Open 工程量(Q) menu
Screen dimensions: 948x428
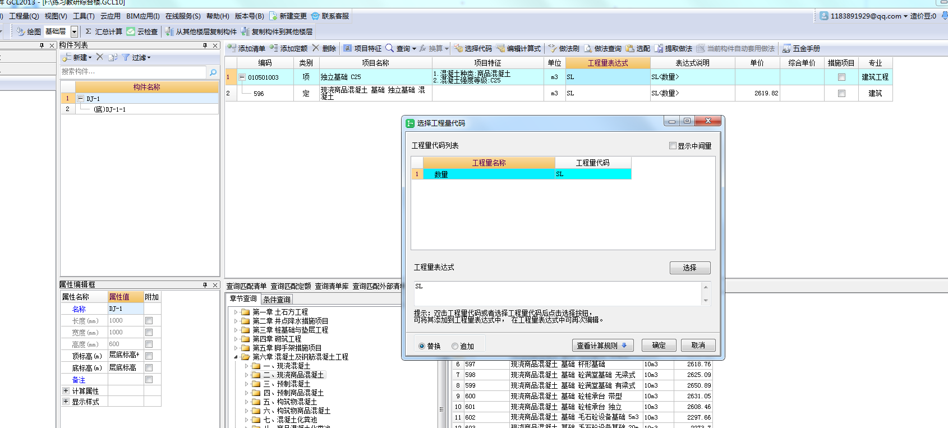[x=24, y=16]
